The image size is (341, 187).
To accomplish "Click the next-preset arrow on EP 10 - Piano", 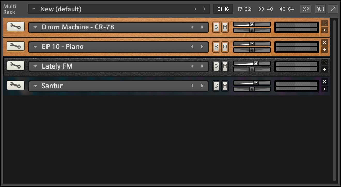I will pyautogui.click(x=202, y=47).
